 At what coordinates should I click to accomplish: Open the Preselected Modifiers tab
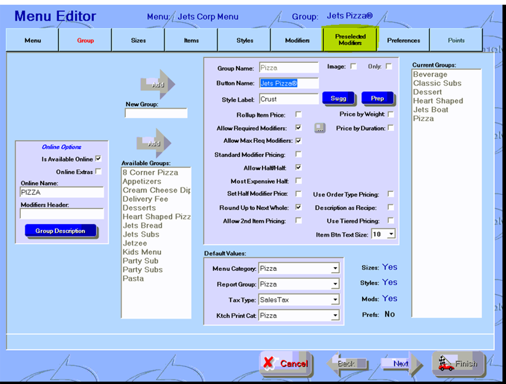[350, 39]
